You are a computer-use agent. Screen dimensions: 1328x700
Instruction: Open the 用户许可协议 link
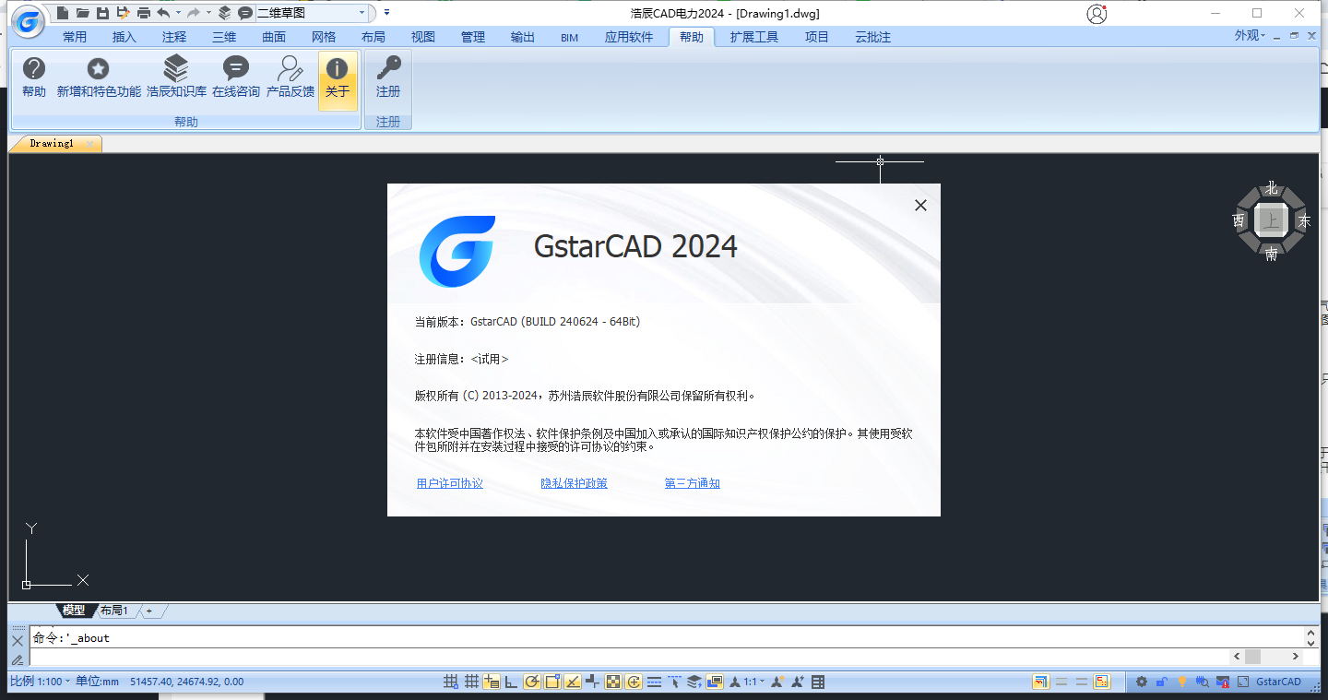click(450, 483)
